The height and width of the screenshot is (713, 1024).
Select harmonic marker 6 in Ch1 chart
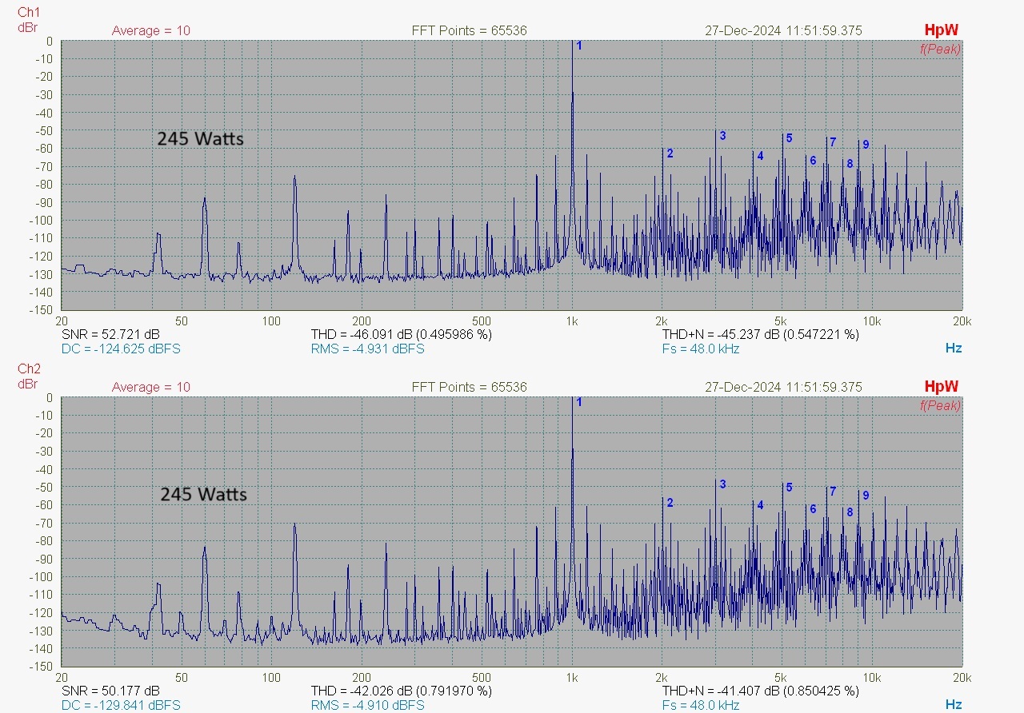coord(813,161)
